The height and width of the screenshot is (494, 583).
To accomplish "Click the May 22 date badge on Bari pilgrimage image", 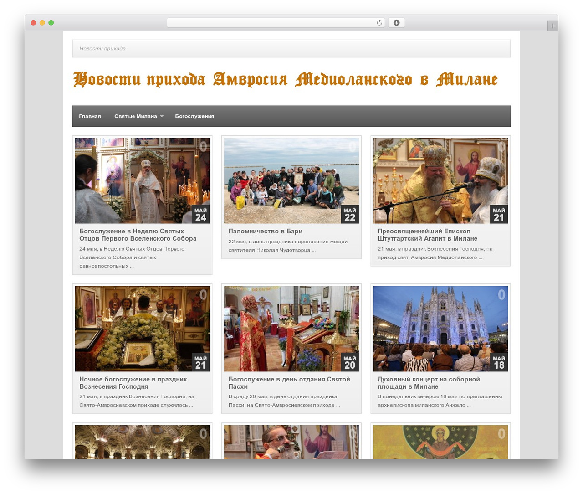I will tap(350, 214).
